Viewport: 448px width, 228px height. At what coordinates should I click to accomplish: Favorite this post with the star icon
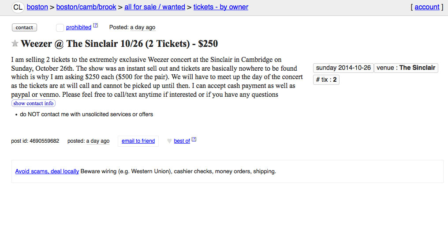click(15, 43)
